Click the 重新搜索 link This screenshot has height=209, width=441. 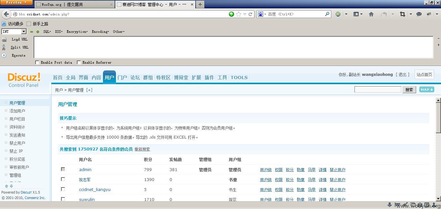click(142, 149)
